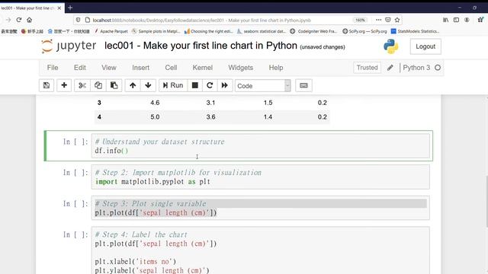Click the Jupyter logo
Viewport: 488px width, 274px height.
click(x=69, y=46)
